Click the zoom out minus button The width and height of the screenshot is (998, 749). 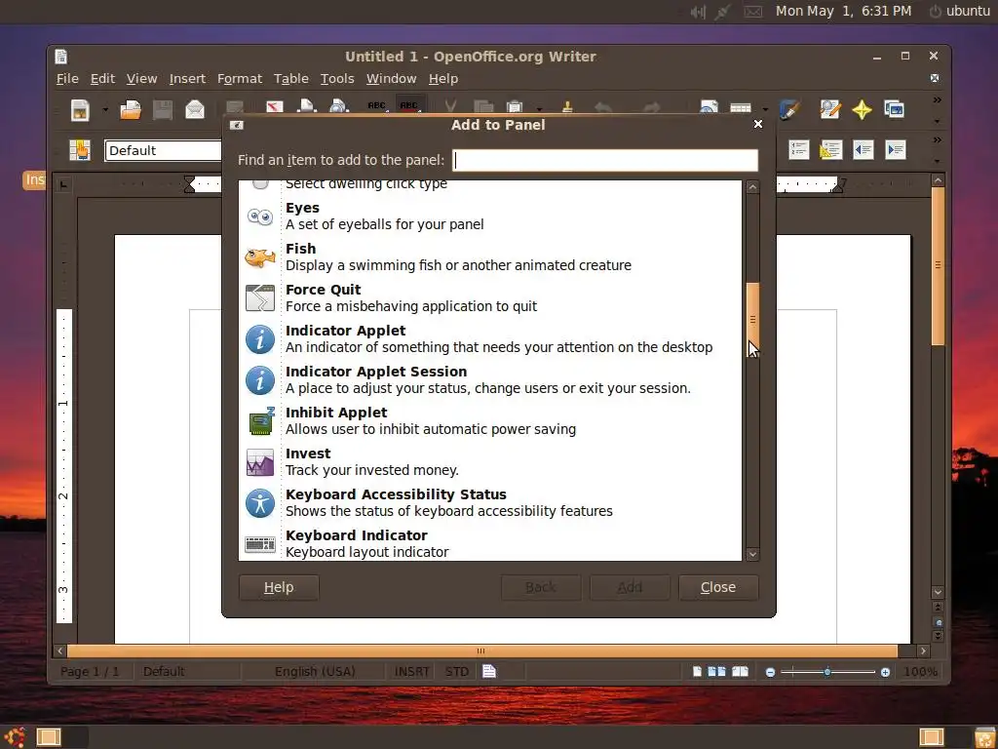pos(770,672)
